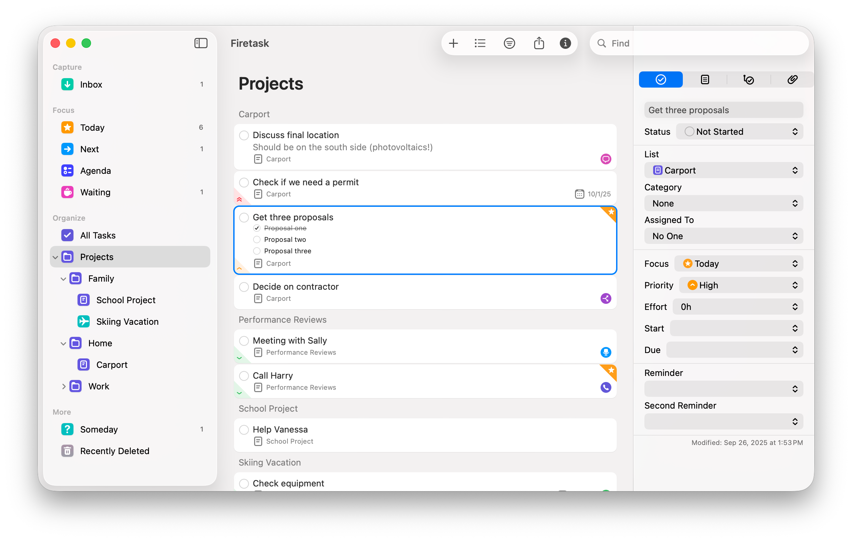Uncheck the Proposal one subtask
Viewport: 852px width, 541px height.
[257, 228]
